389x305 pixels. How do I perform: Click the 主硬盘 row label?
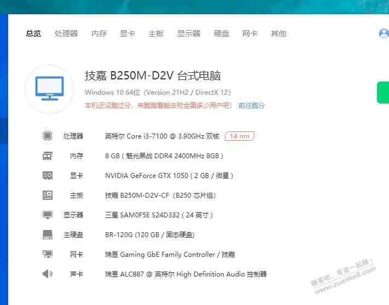[73, 235]
